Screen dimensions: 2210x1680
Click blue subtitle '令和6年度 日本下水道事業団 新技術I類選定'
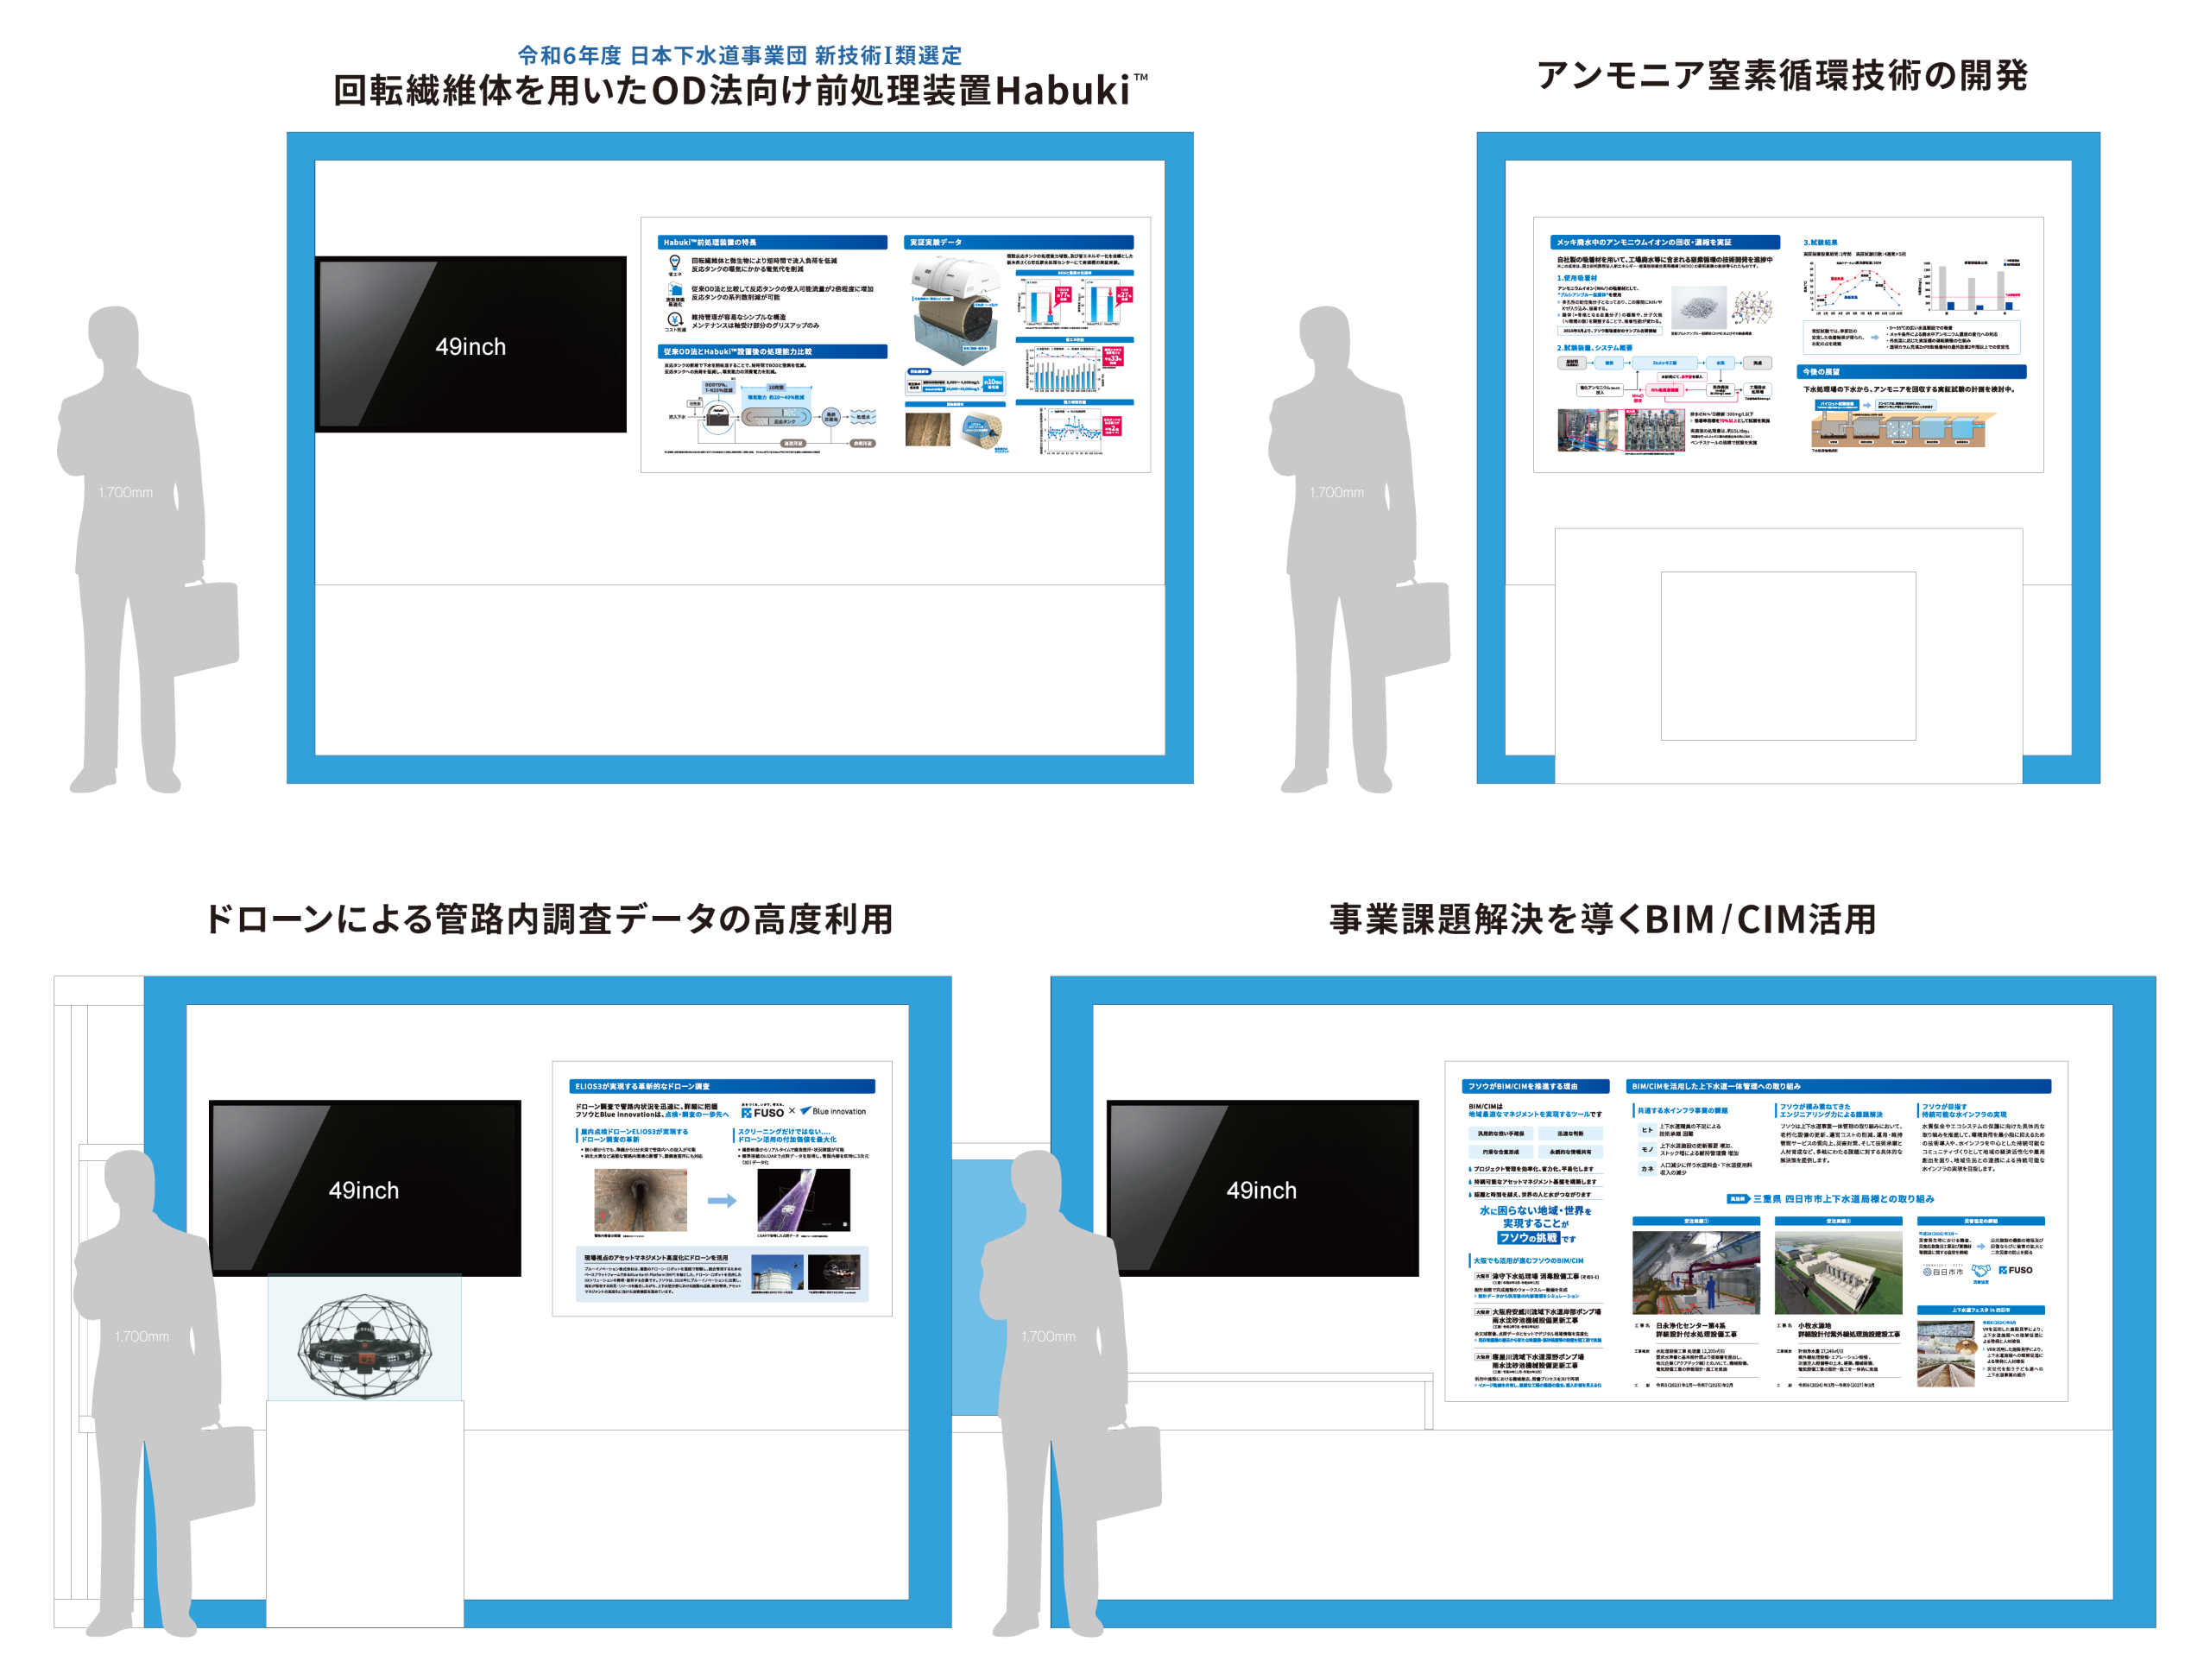tap(739, 55)
